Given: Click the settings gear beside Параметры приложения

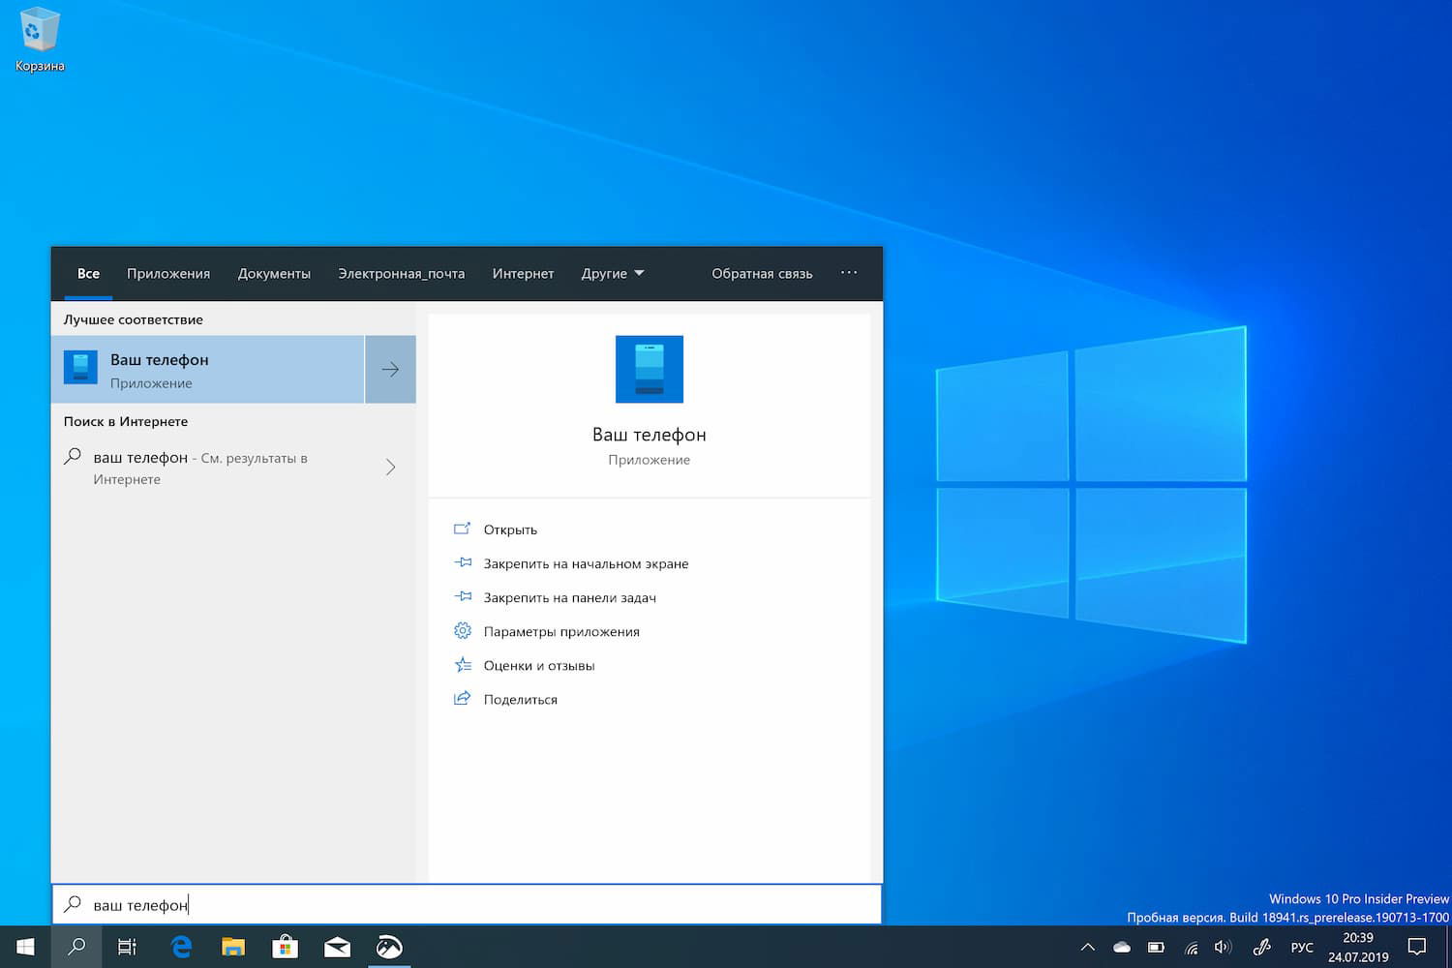Looking at the screenshot, I should coord(463,630).
